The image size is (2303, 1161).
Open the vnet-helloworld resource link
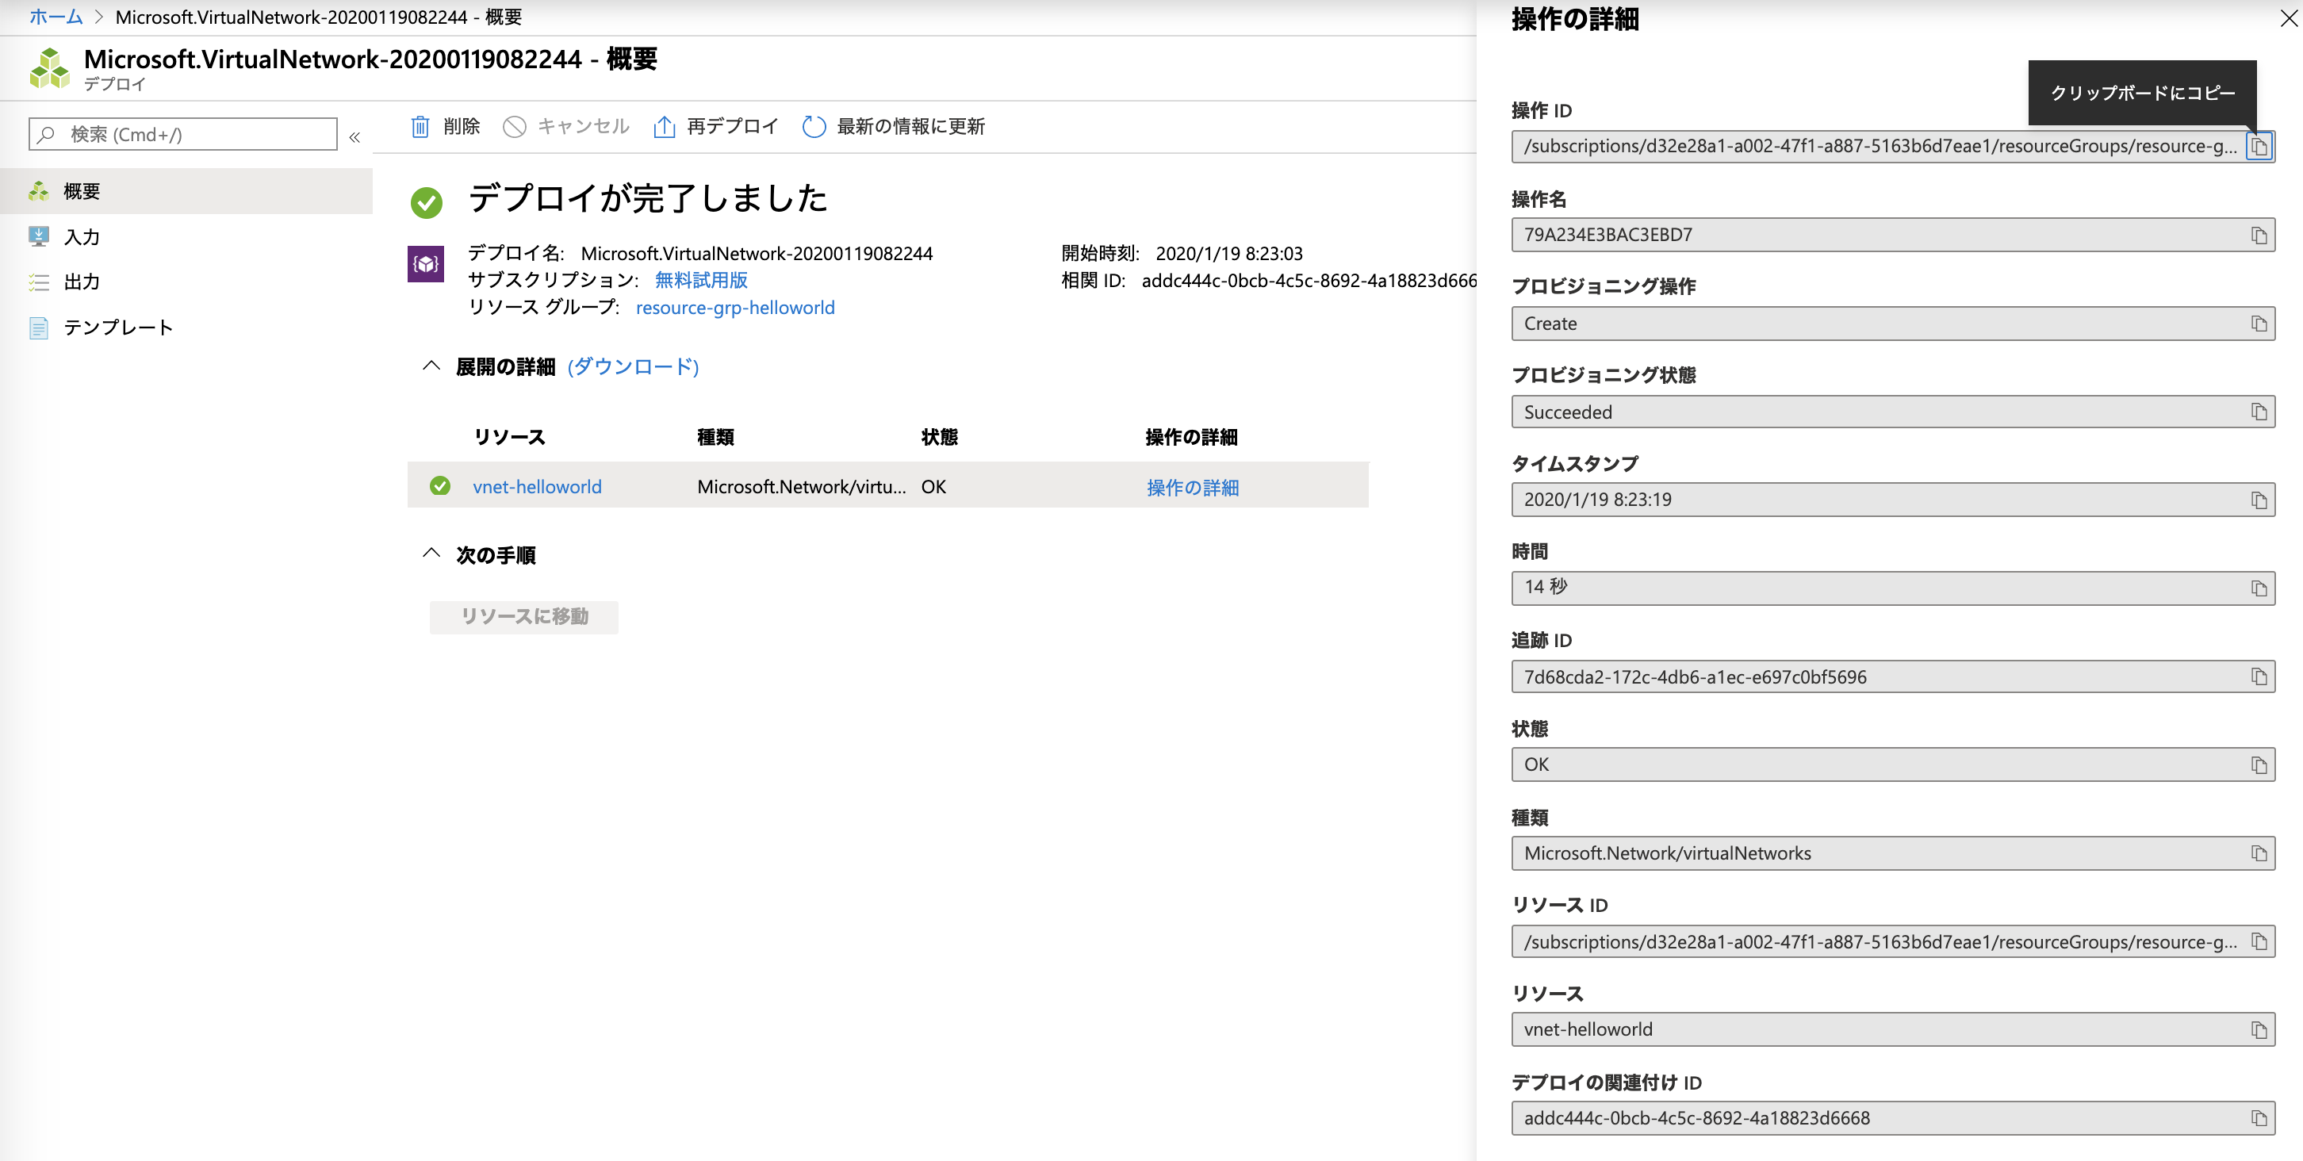click(538, 487)
